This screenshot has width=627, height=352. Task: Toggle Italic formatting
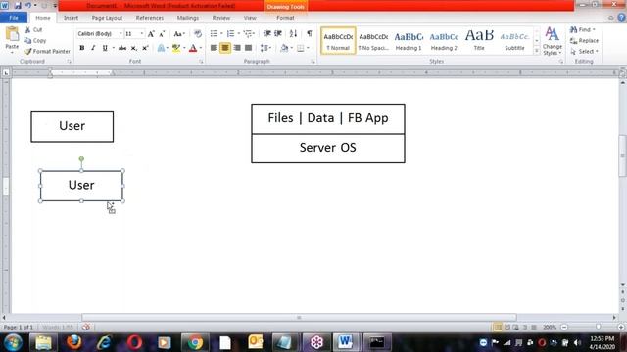pyautogui.click(x=93, y=48)
